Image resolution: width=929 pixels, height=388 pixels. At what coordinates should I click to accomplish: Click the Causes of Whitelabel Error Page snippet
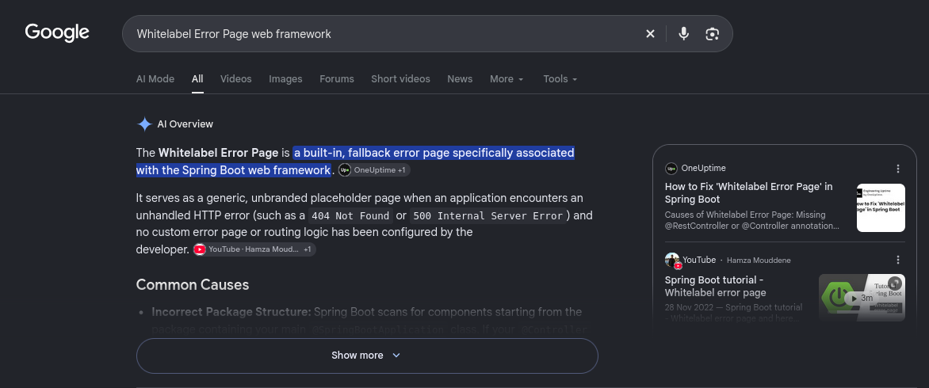tap(752, 220)
